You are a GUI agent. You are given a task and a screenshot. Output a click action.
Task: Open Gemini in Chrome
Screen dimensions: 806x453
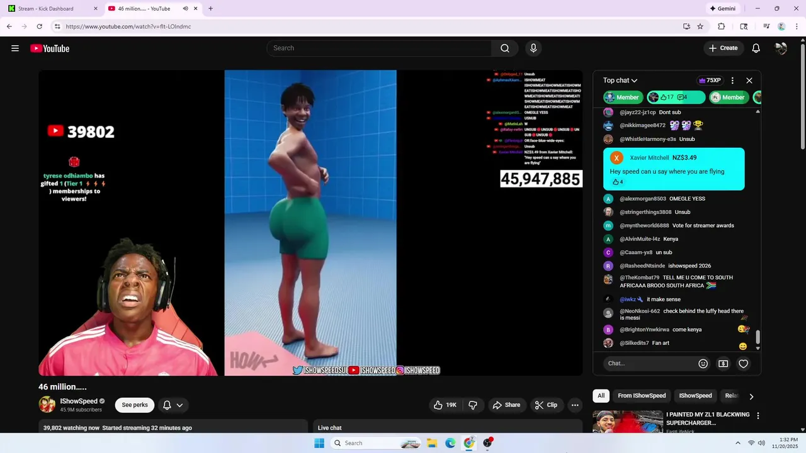(x=723, y=9)
